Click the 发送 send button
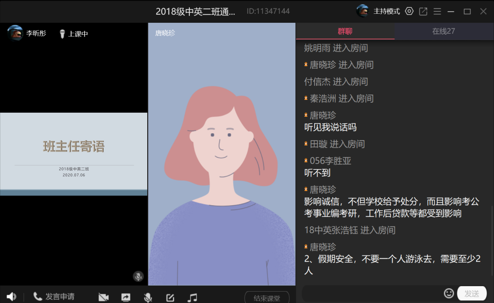Screen dimensions: 494x303 (472, 293)
